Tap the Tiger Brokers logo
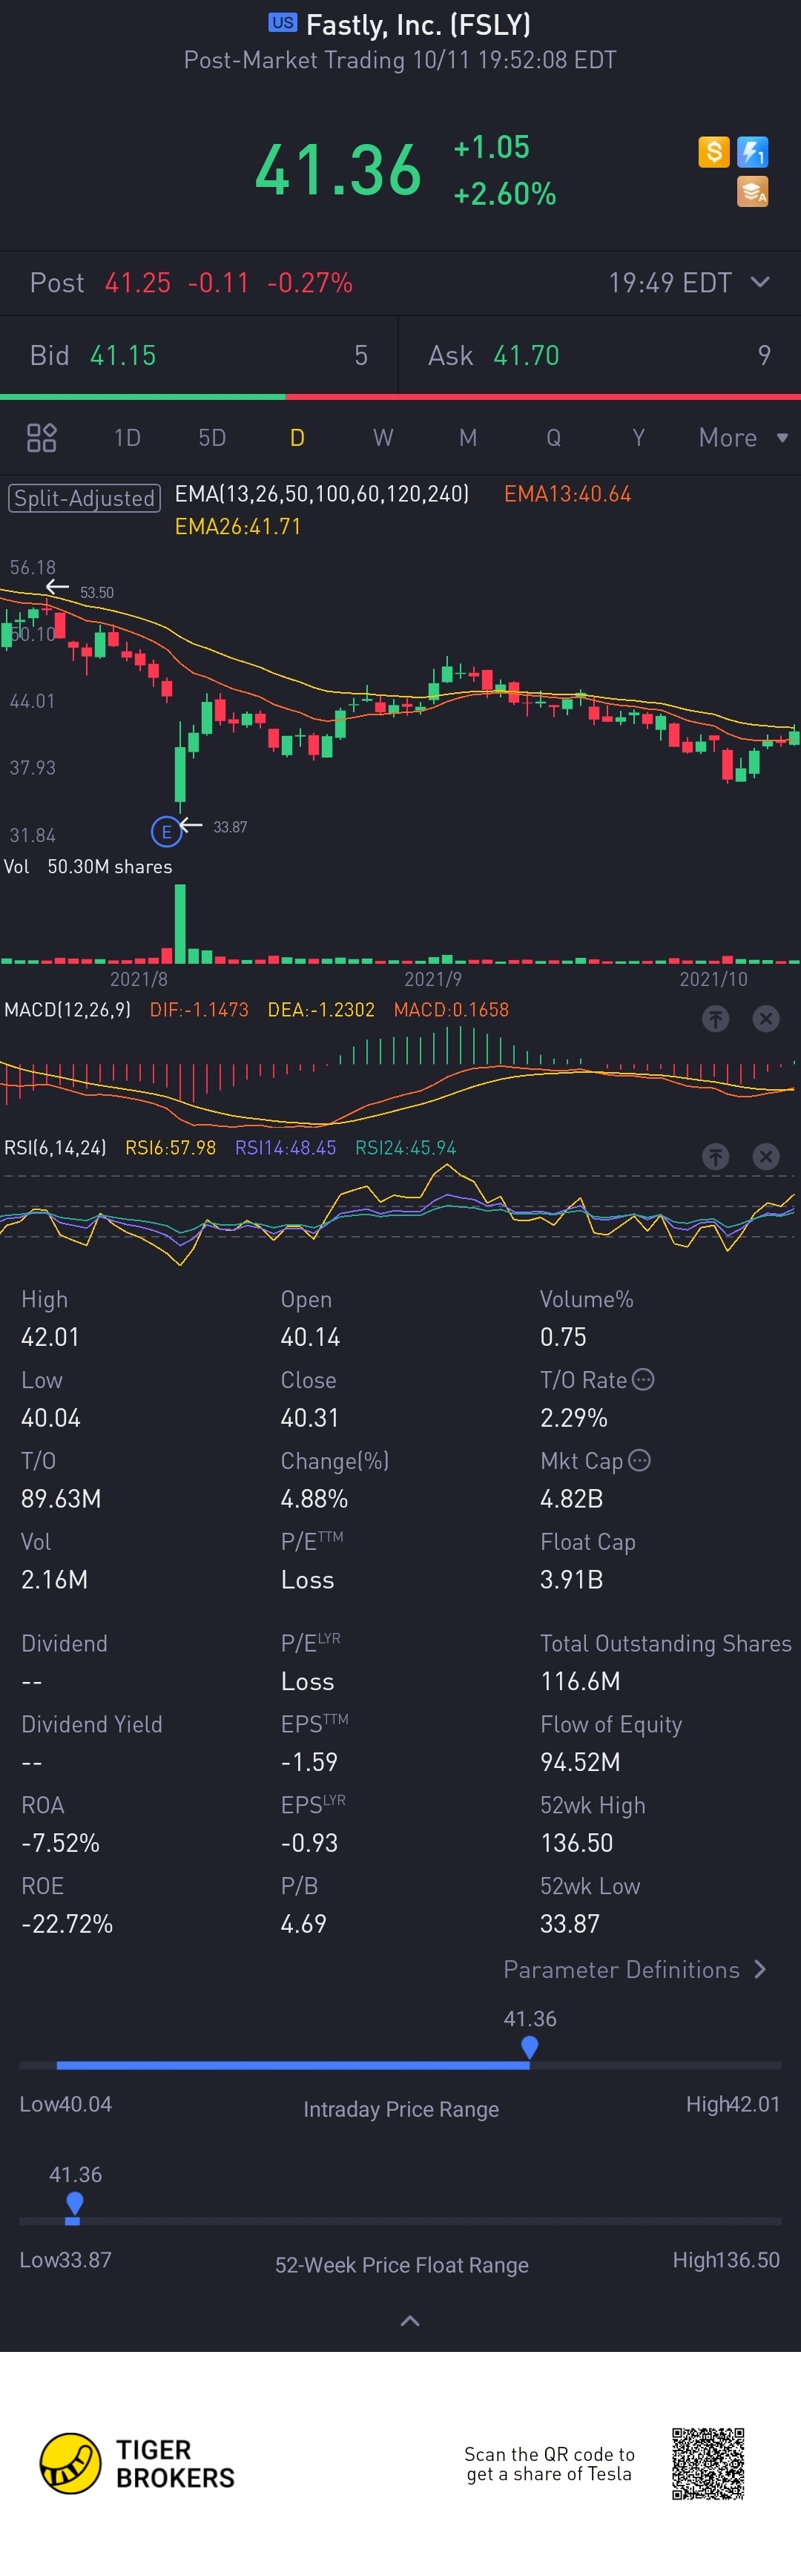This screenshot has height=2576, width=801. click(x=137, y=2463)
